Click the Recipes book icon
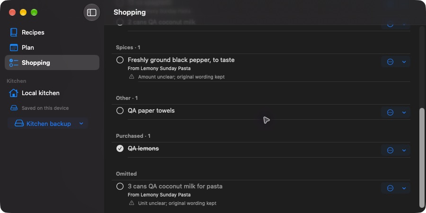Image resolution: width=426 pixels, height=213 pixels. 14,32
